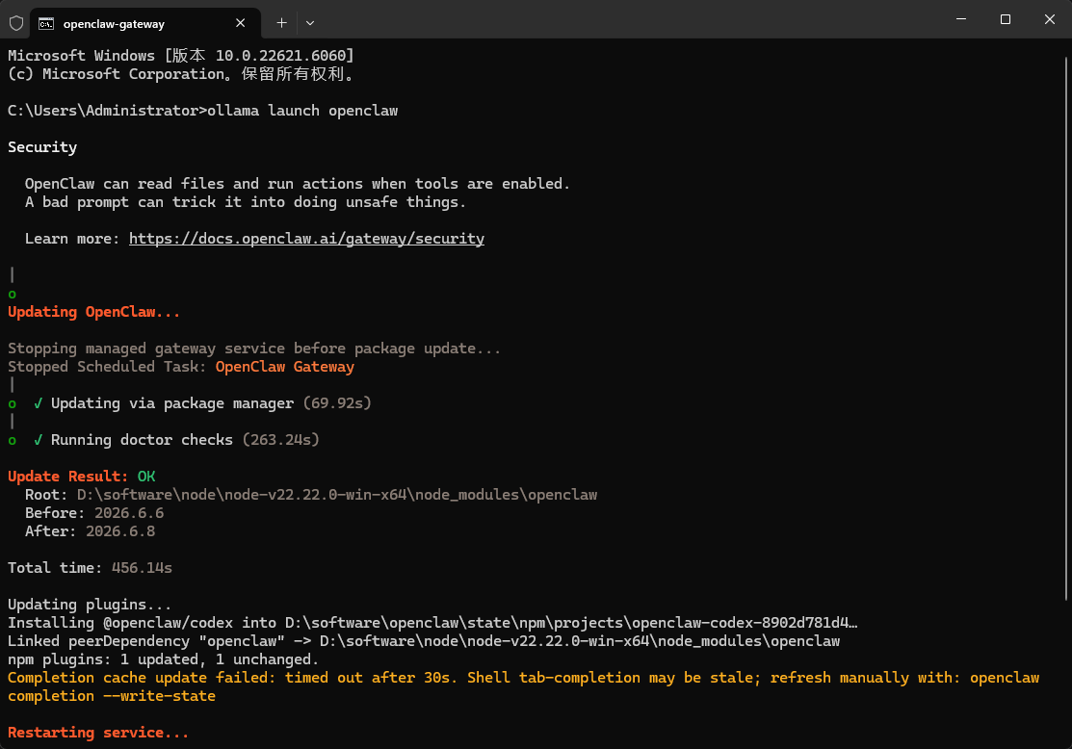Click the 'Microsoft Windows' version line
This screenshot has height=749, width=1072.
pyautogui.click(x=180, y=56)
